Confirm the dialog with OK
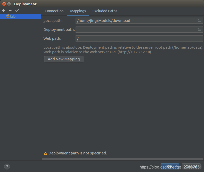The image size is (204, 172). [170, 166]
